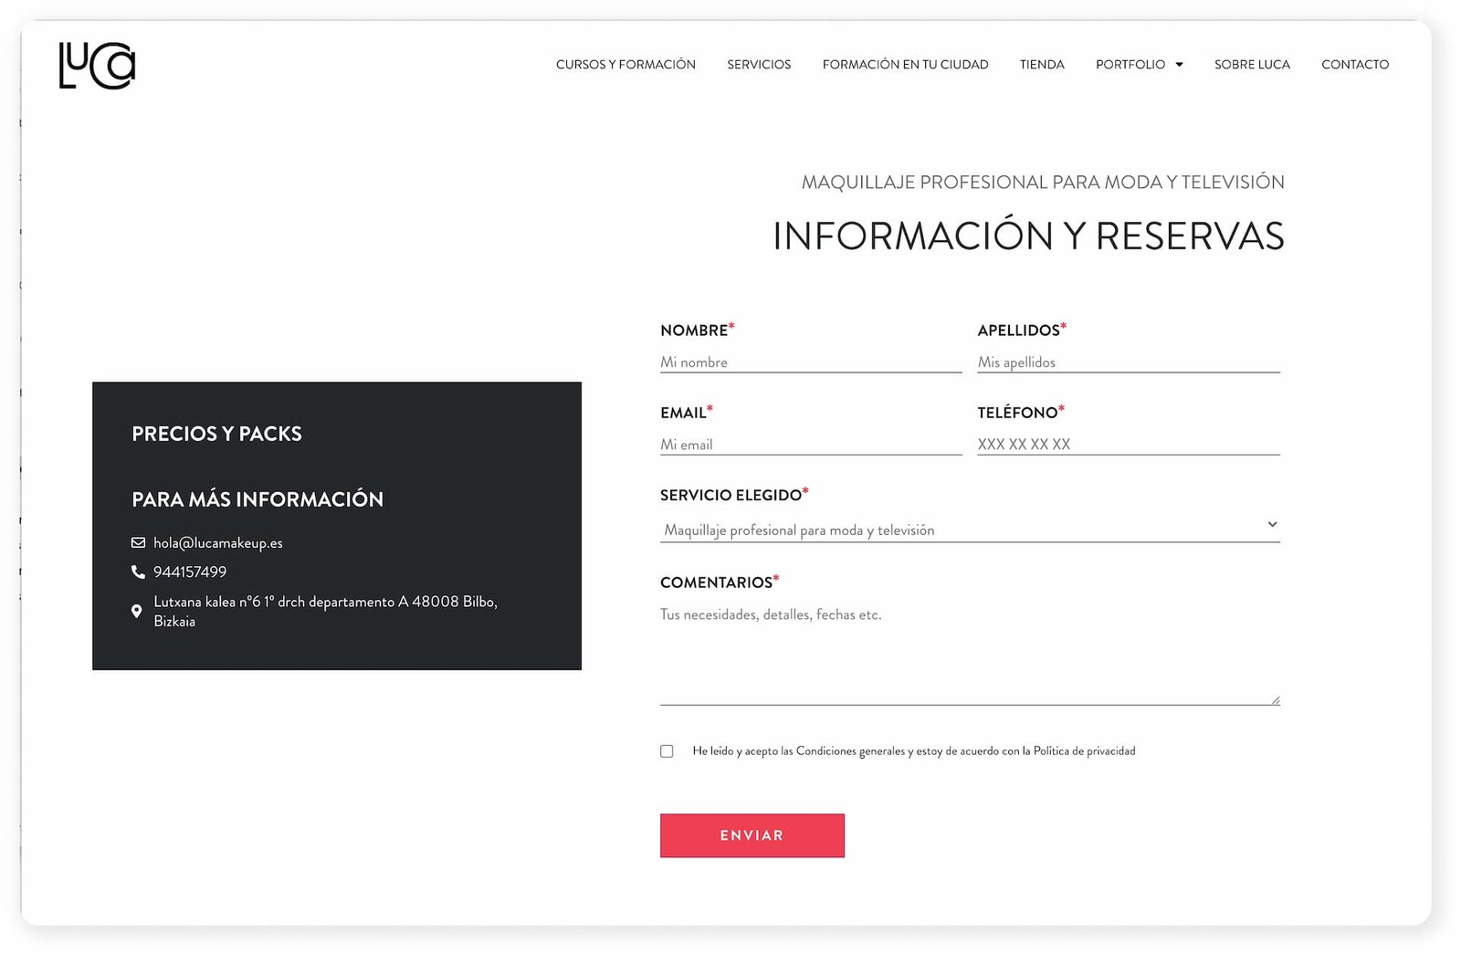
Task: Open the Portfolio menu item
Action: [1130, 65]
